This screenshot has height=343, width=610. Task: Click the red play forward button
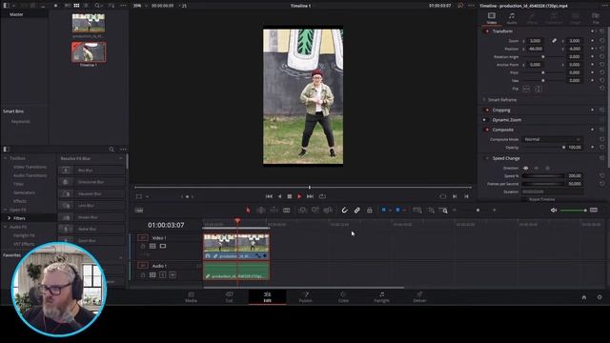(x=299, y=196)
